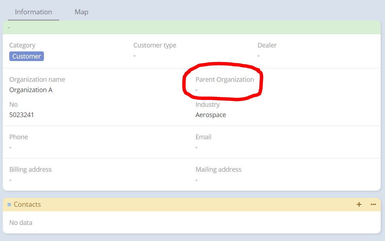Select the organization number 5023241

point(22,115)
